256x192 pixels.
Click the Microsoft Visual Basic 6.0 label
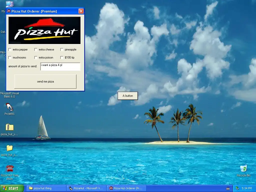(9, 95)
